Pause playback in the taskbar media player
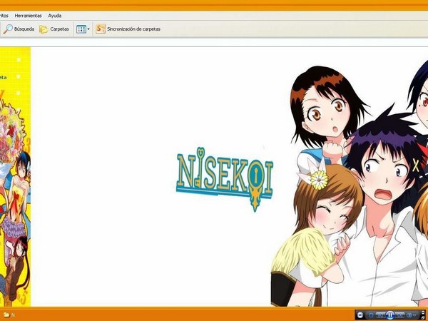The width and height of the screenshot is (428, 321). 390,315
